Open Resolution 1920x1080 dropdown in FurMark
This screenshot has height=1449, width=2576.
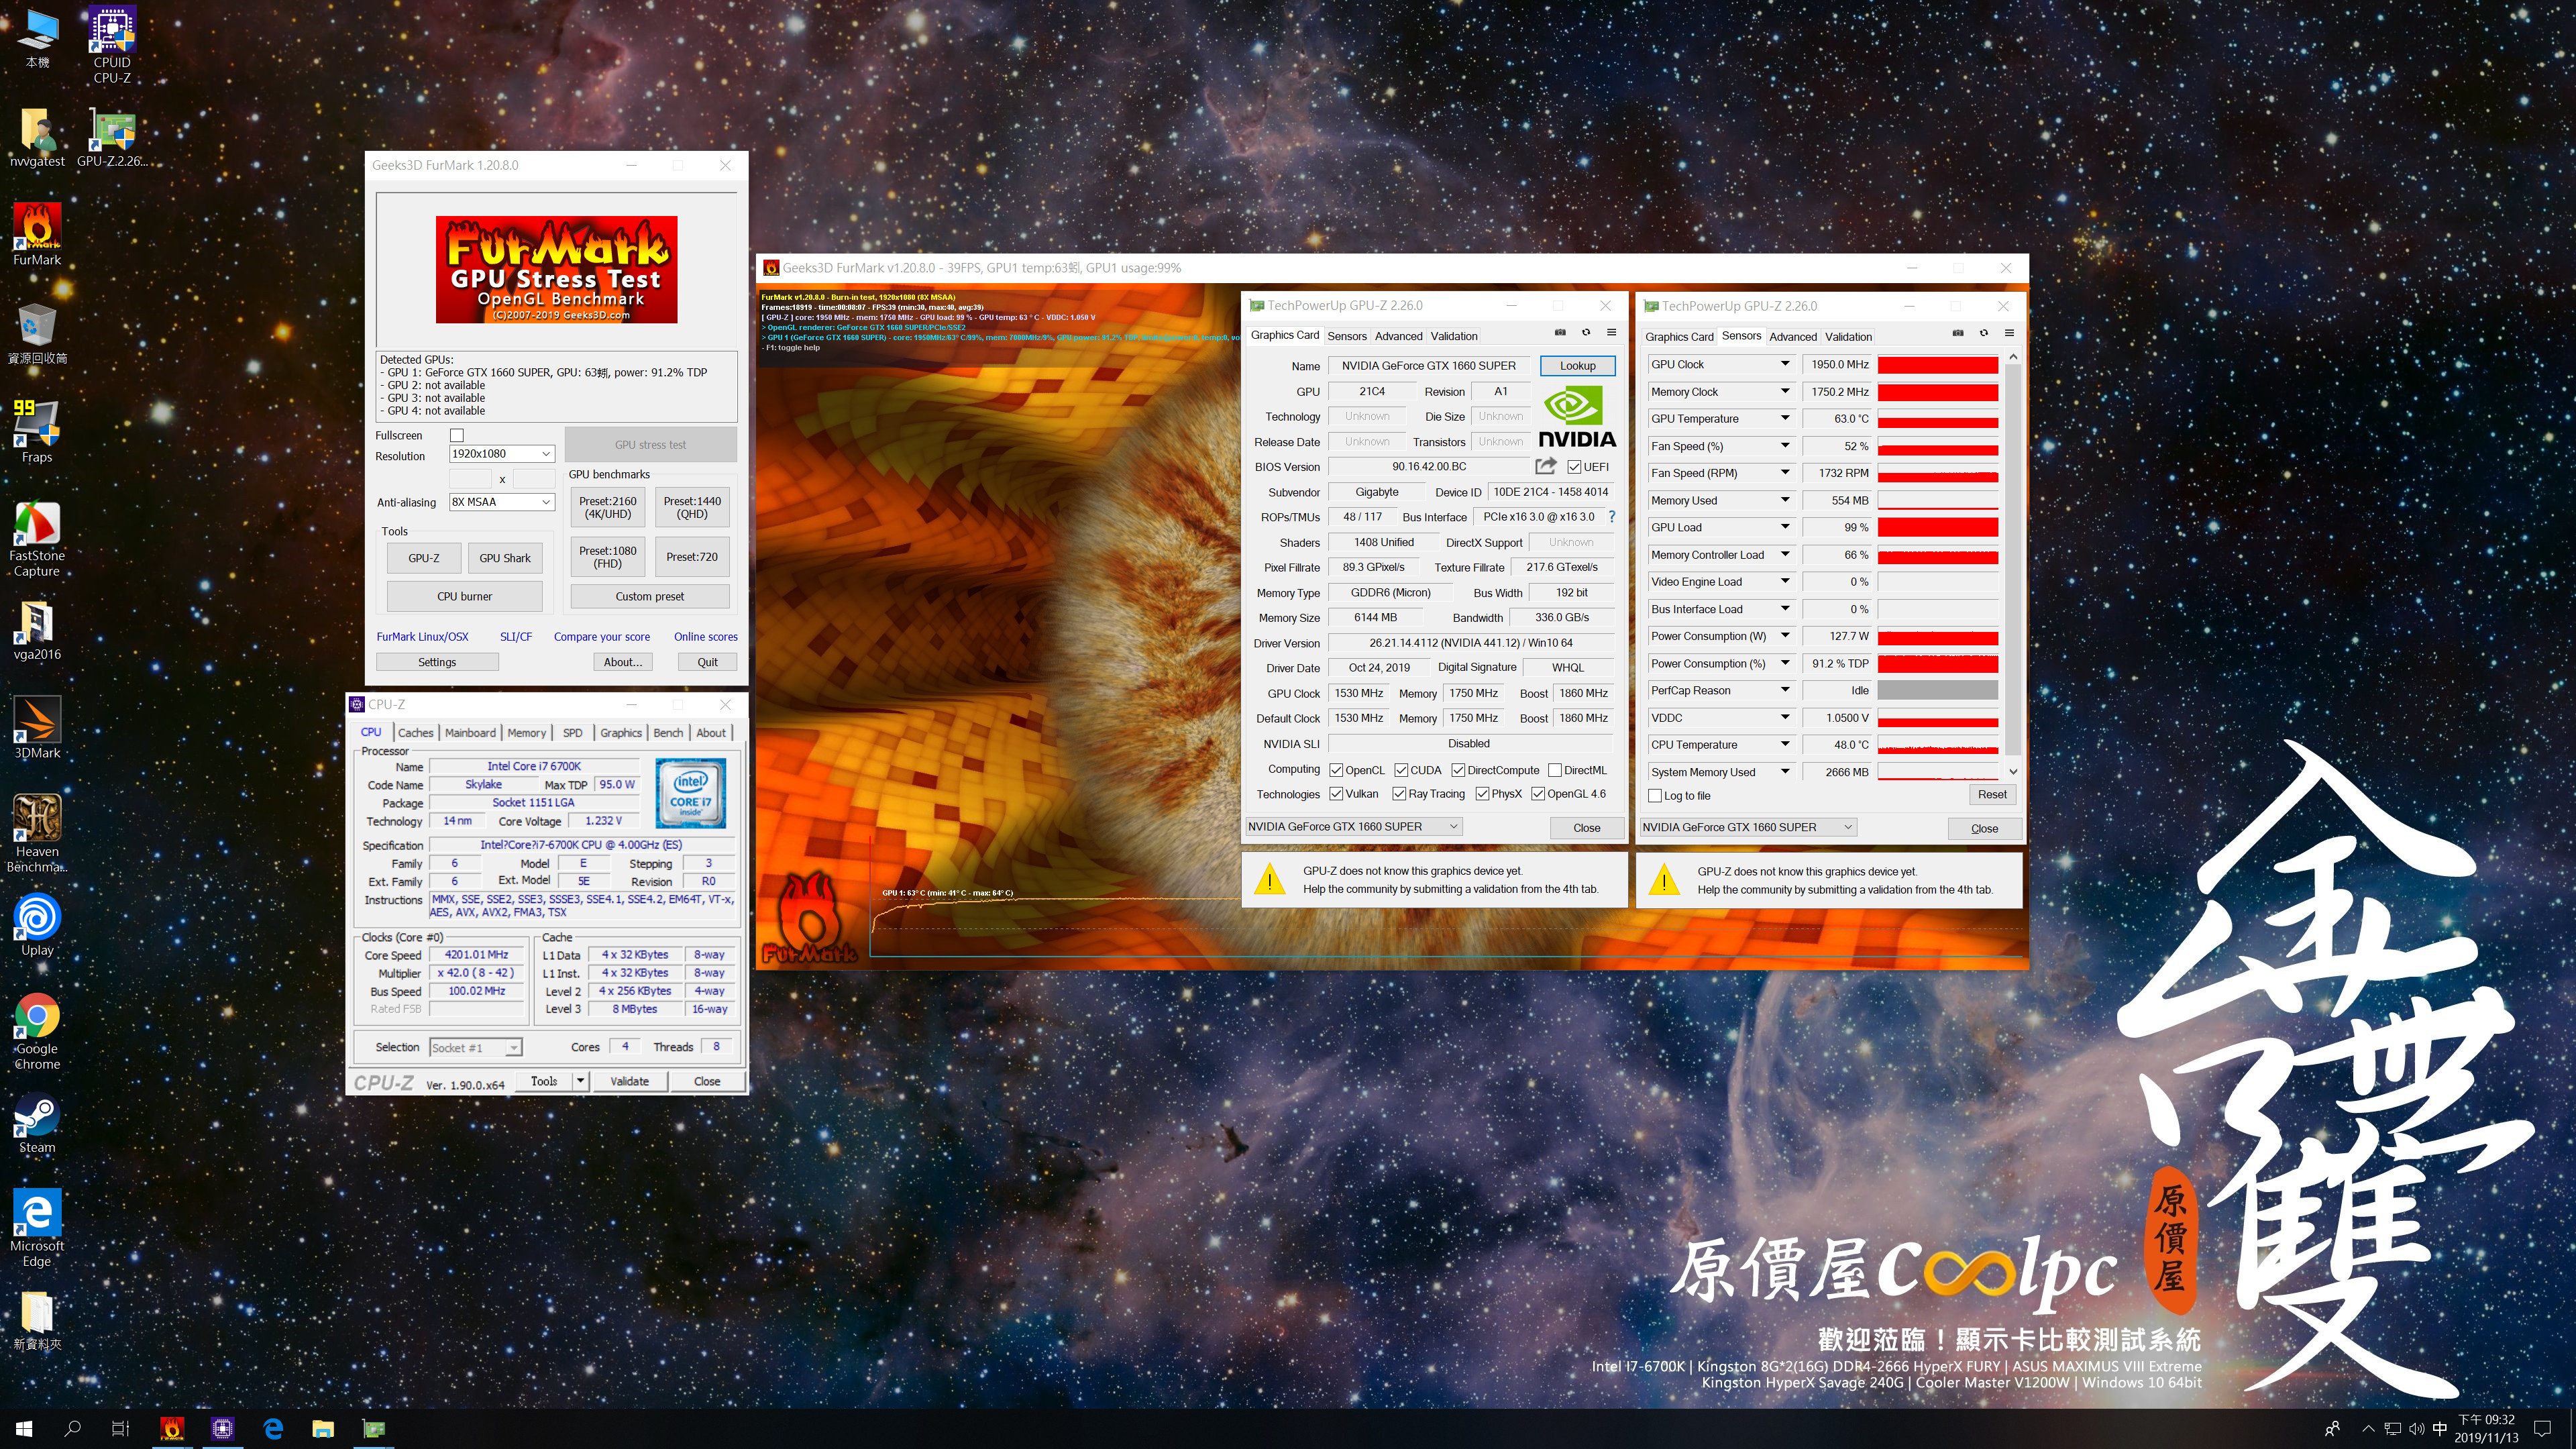pos(501,453)
